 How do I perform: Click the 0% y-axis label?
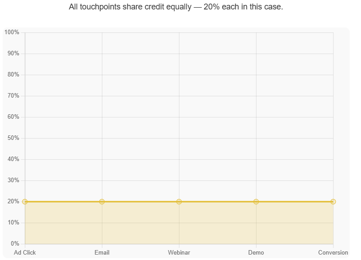click(15, 244)
